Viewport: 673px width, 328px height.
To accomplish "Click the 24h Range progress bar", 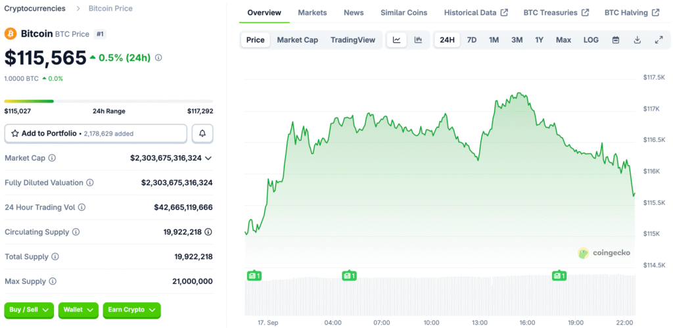I will click(108, 101).
